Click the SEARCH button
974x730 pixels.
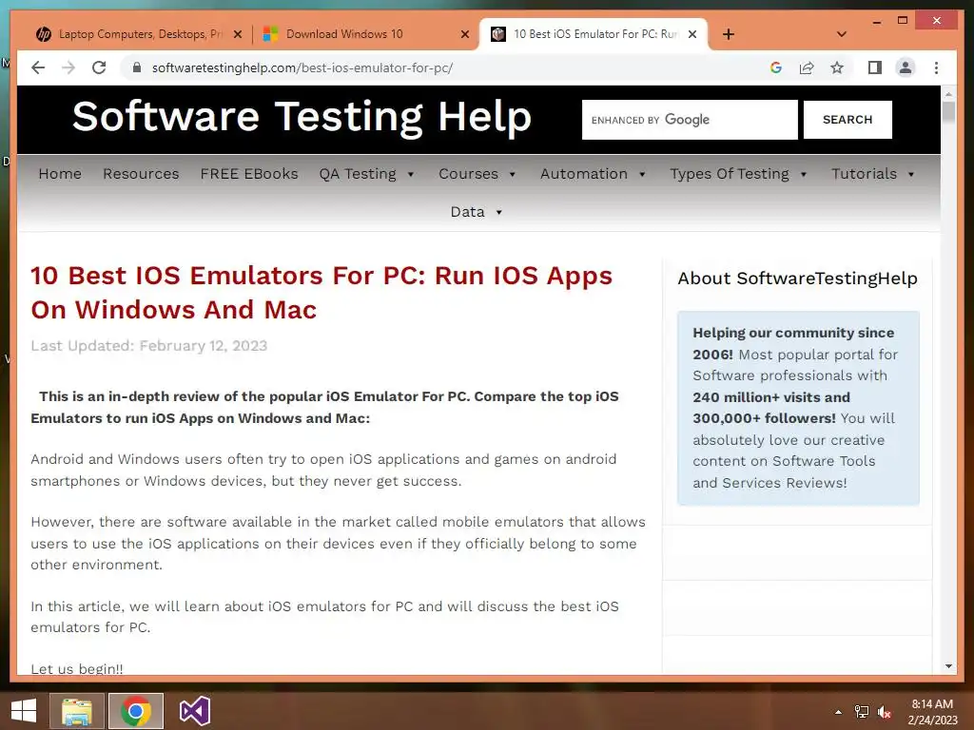click(847, 120)
